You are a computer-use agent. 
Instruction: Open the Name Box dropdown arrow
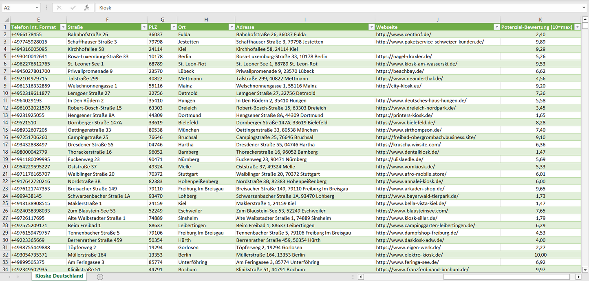pyautogui.click(x=37, y=8)
